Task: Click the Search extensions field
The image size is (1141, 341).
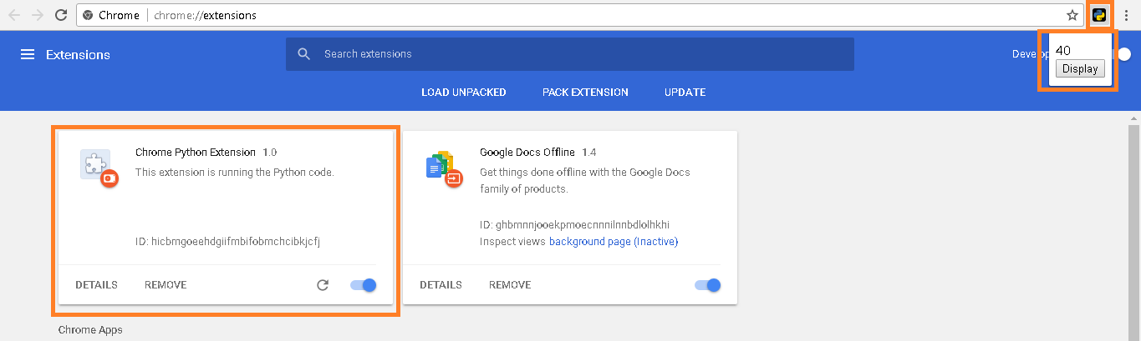Action: pyautogui.click(x=577, y=54)
